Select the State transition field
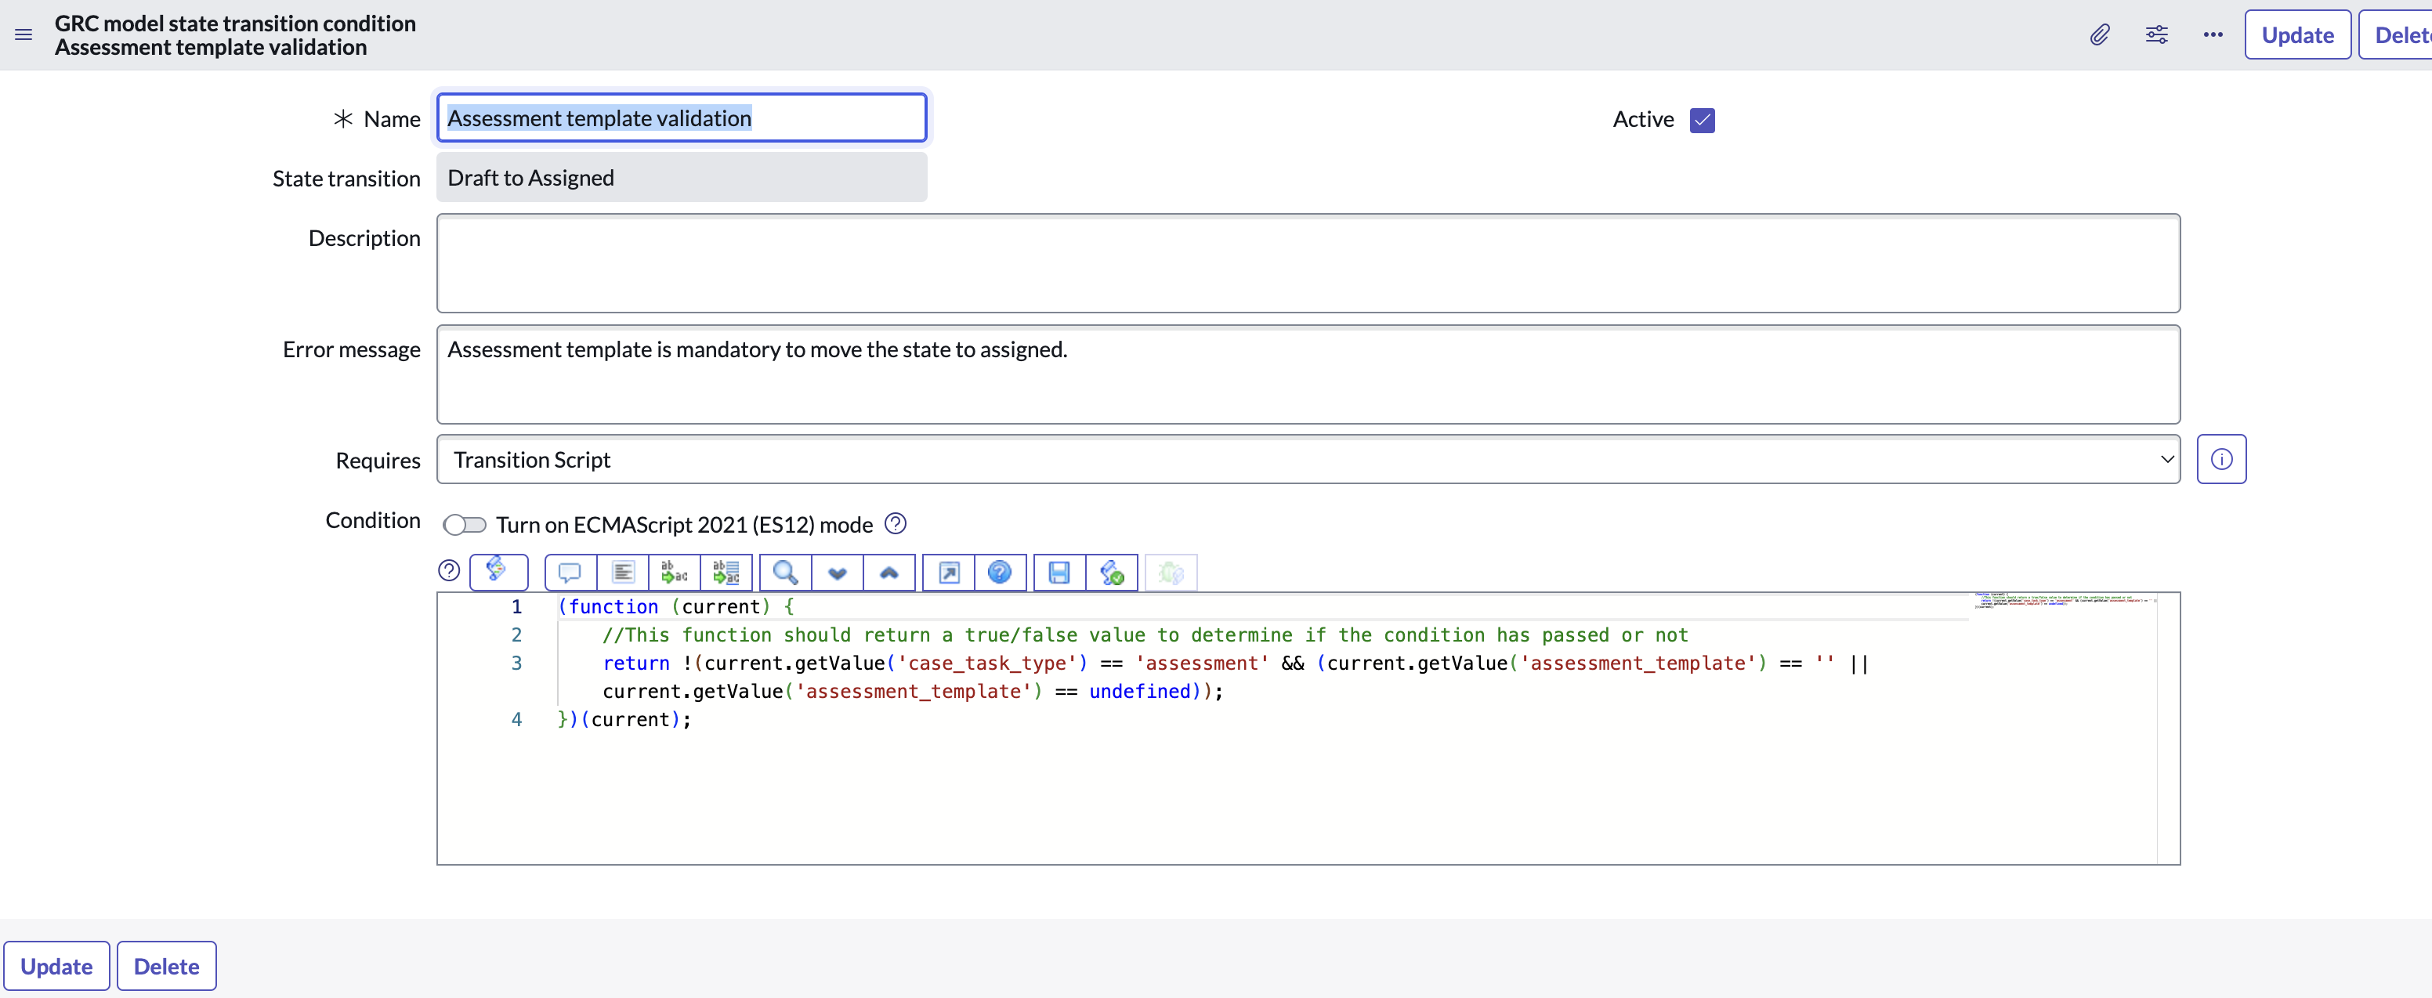The width and height of the screenshot is (2432, 998). 682,178
